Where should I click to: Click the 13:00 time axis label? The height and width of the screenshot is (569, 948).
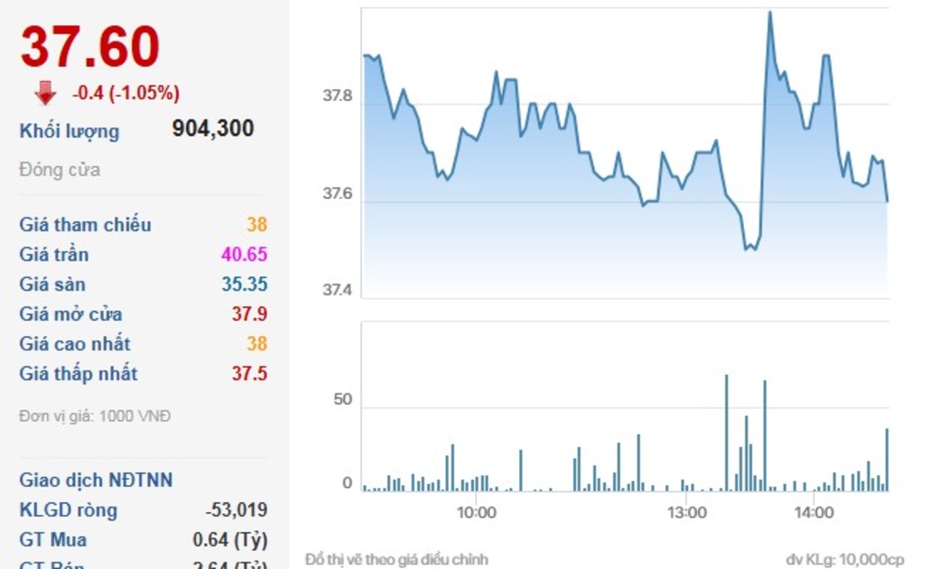click(686, 513)
